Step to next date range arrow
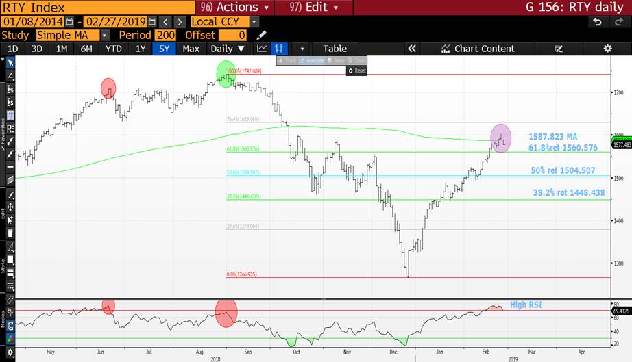This screenshot has height=362, width=632. 180,22
